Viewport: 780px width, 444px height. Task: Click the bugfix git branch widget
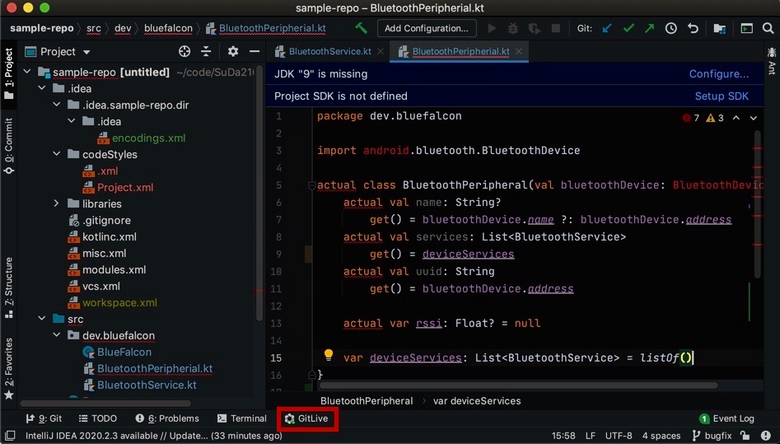tap(712, 436)
